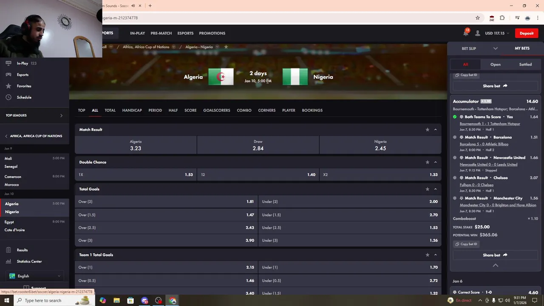Star the Total Goals market
Image resolution: width=544 pixels, height=306 pixels.
click(428, 189)
